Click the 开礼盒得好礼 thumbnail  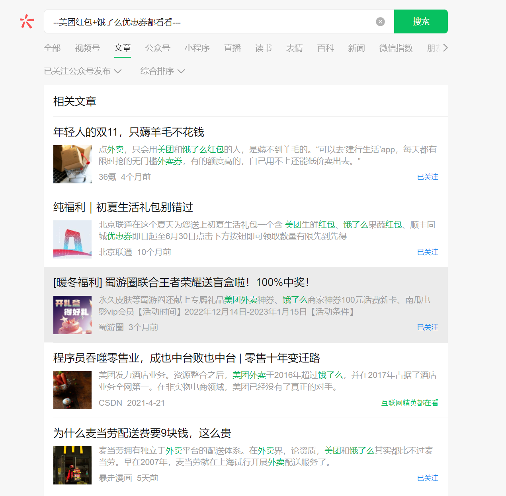[72, 315]
